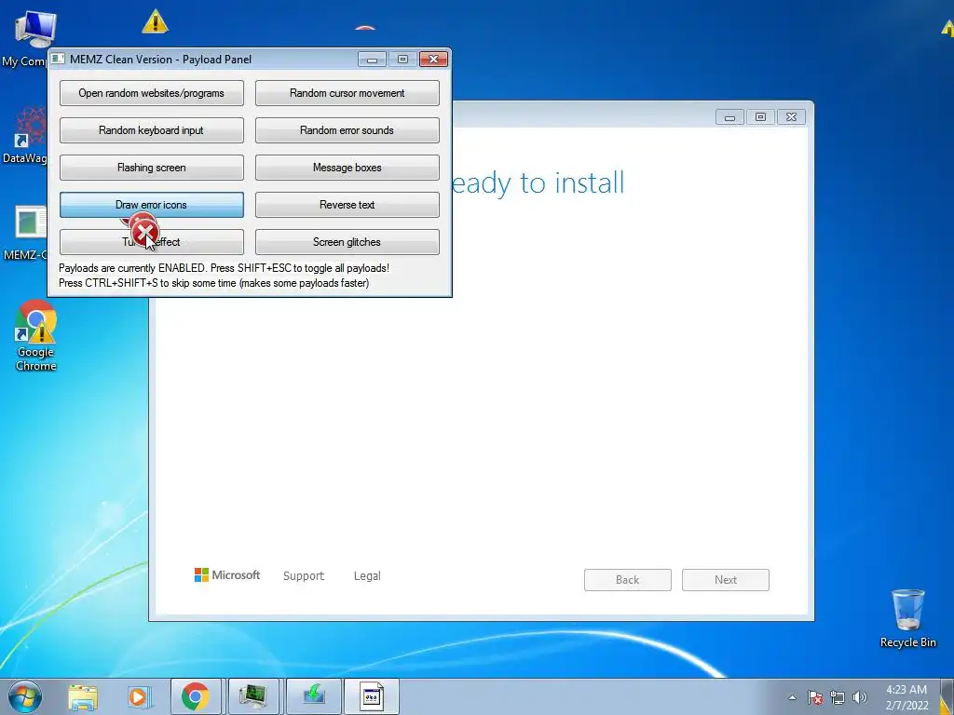The image size is (954, 715).
Task: Open the Support link in installer
Action: 304,575
